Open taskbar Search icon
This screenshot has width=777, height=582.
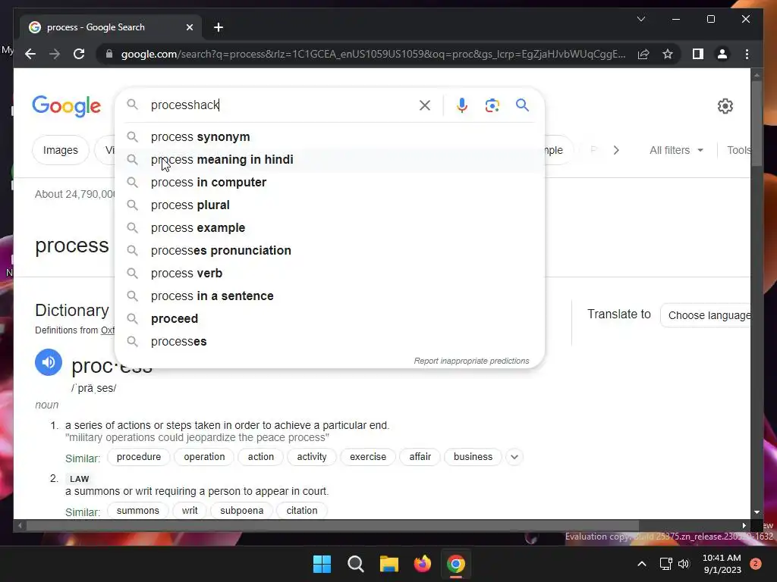[x=355, y=564]
